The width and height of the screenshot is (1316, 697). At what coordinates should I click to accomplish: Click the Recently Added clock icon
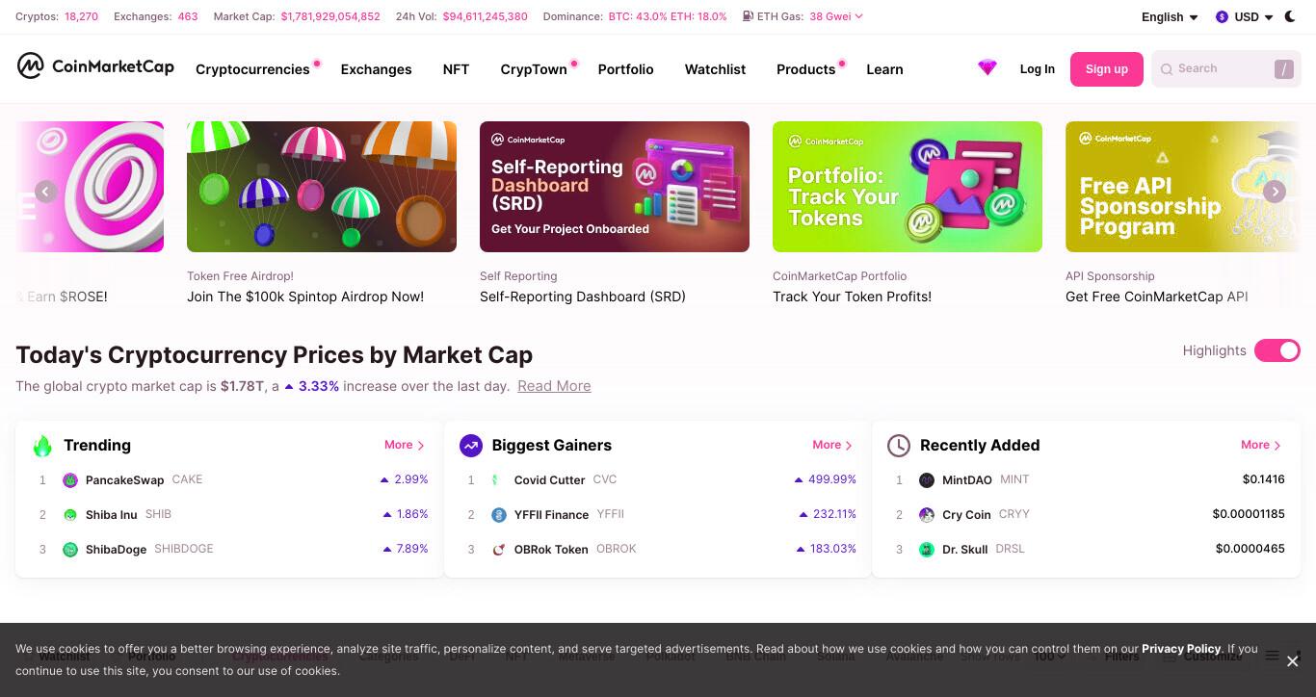(899, 445)
